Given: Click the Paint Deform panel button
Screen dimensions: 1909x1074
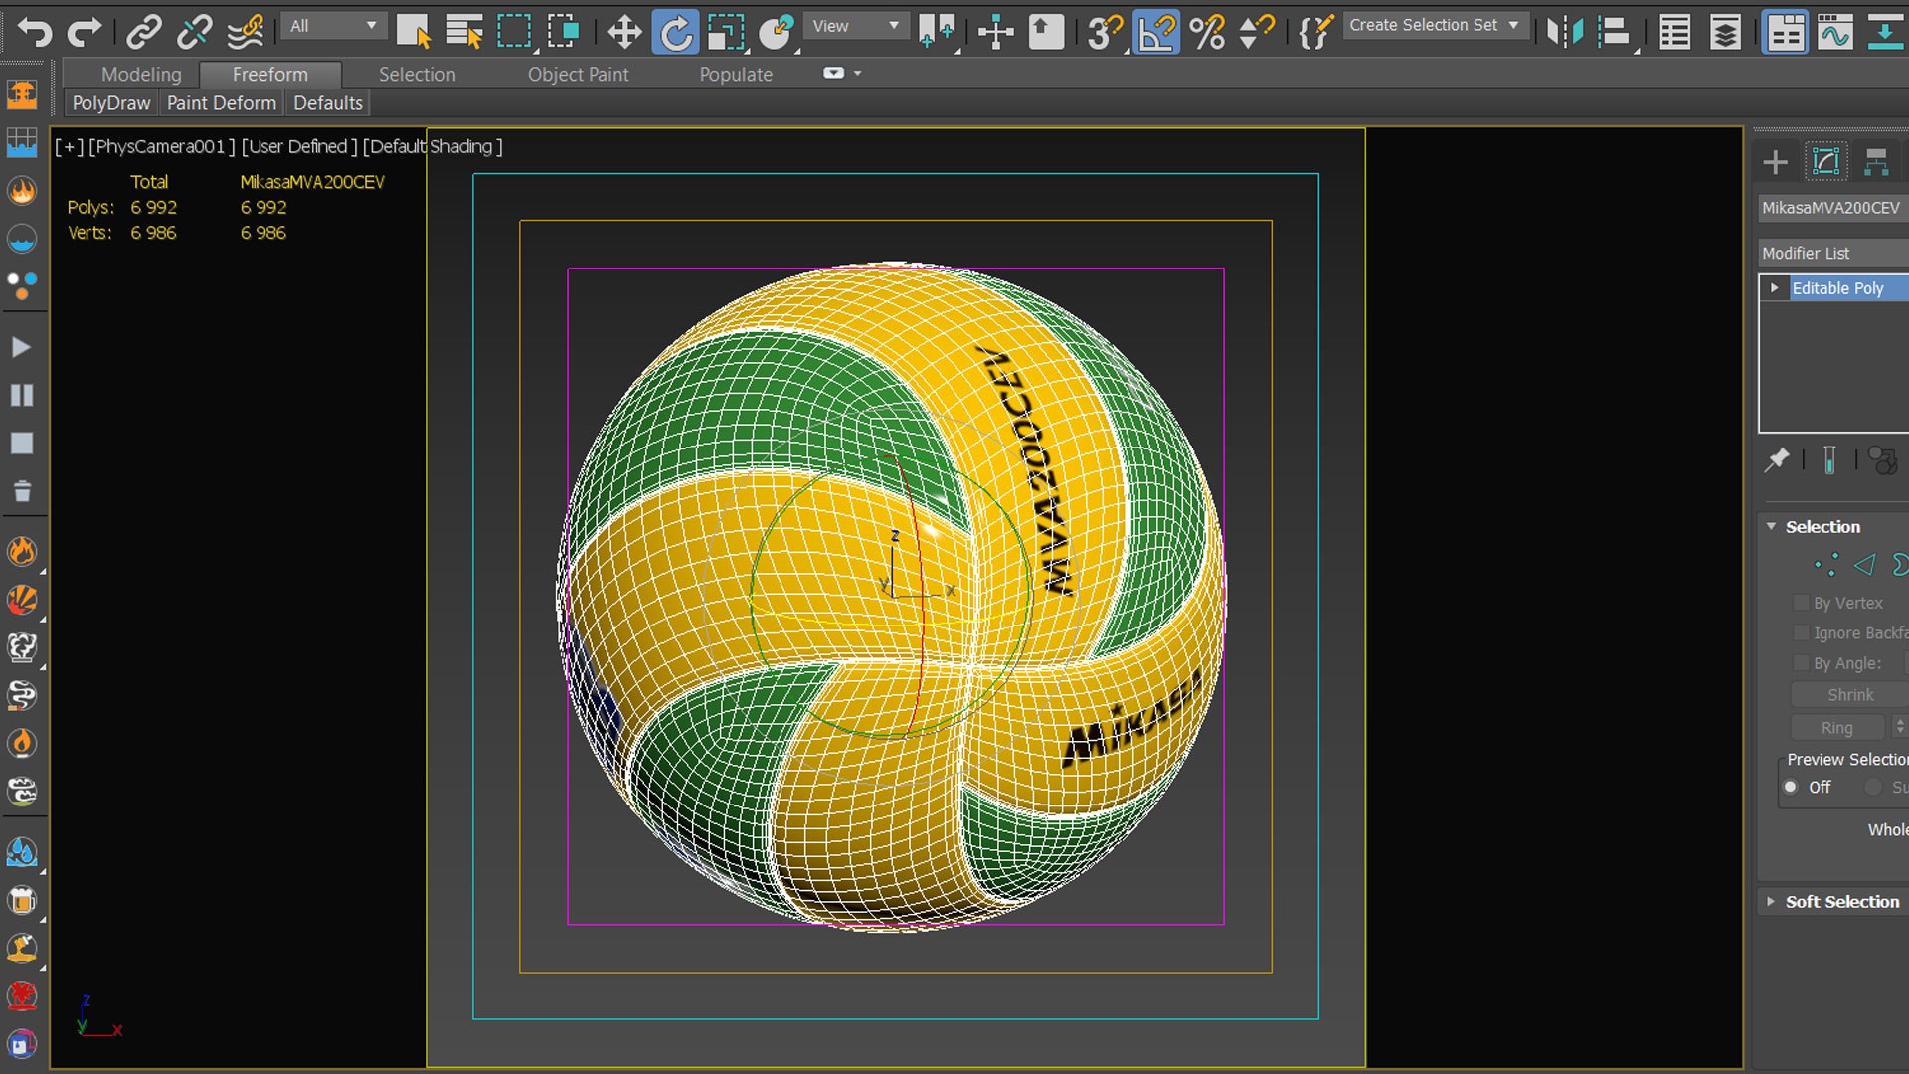Looking at the screenshot, I should coord(221,102).
